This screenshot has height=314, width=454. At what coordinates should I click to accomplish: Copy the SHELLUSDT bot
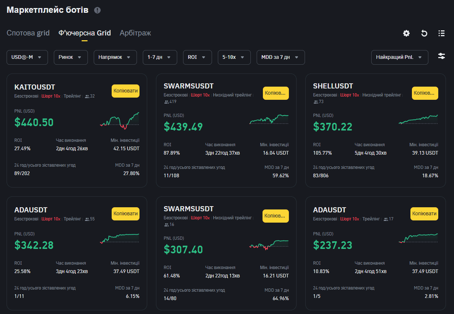(425, 93)
